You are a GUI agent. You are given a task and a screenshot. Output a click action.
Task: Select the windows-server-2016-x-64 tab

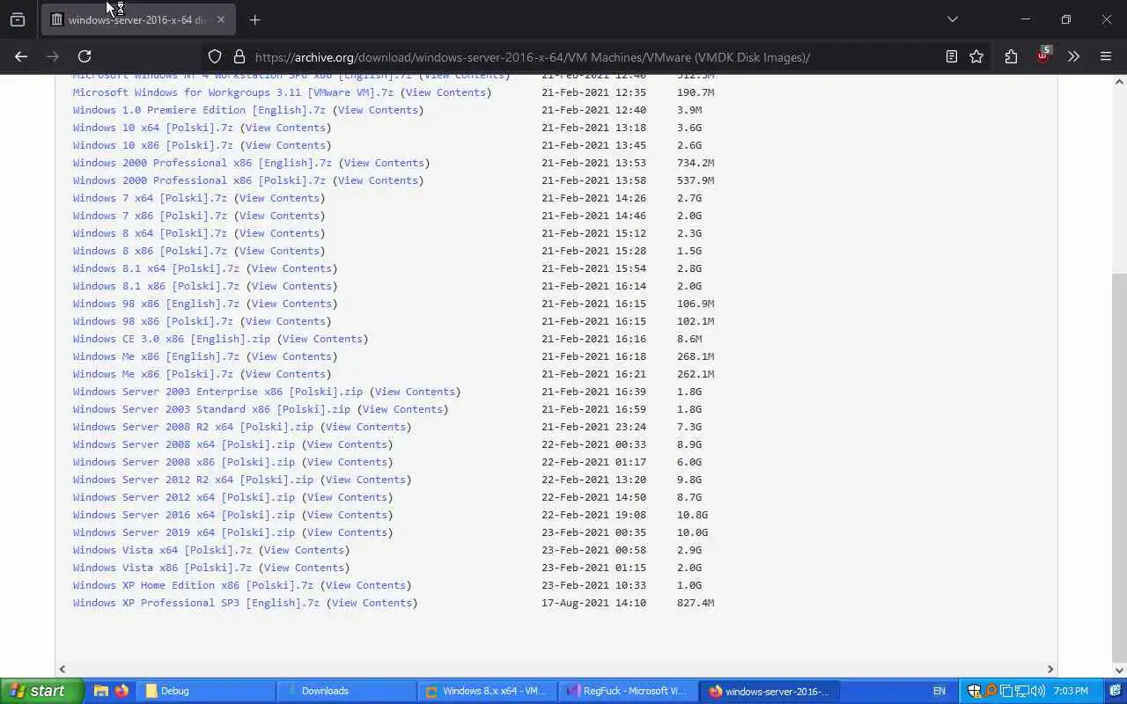136,19
